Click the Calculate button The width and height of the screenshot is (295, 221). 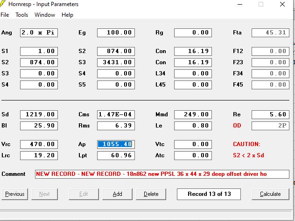click(270, 194)
